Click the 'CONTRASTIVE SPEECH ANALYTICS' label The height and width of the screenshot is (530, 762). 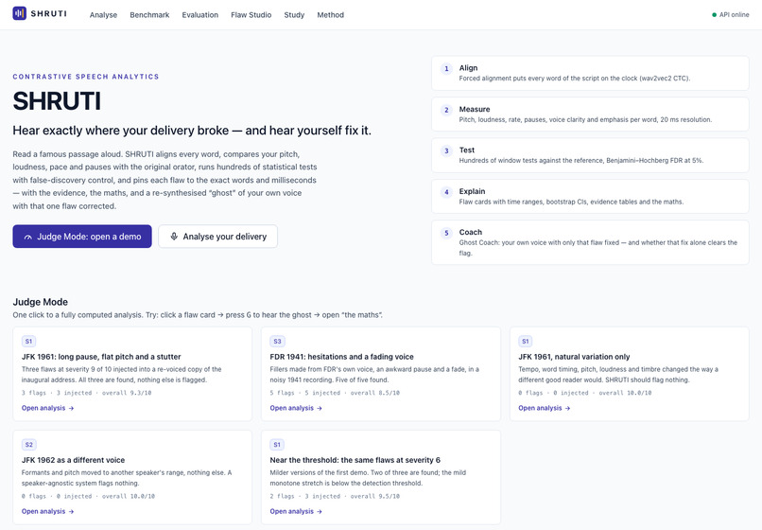(86, 77)
